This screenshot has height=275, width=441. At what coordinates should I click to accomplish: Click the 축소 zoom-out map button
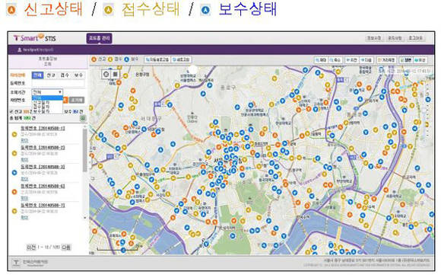335,60
